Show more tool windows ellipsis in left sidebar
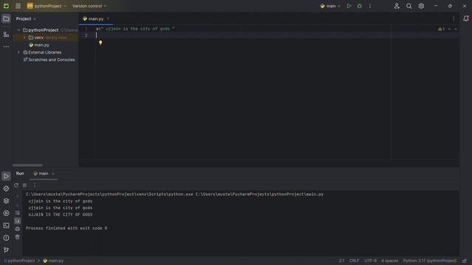 click(x=6, y=46)
